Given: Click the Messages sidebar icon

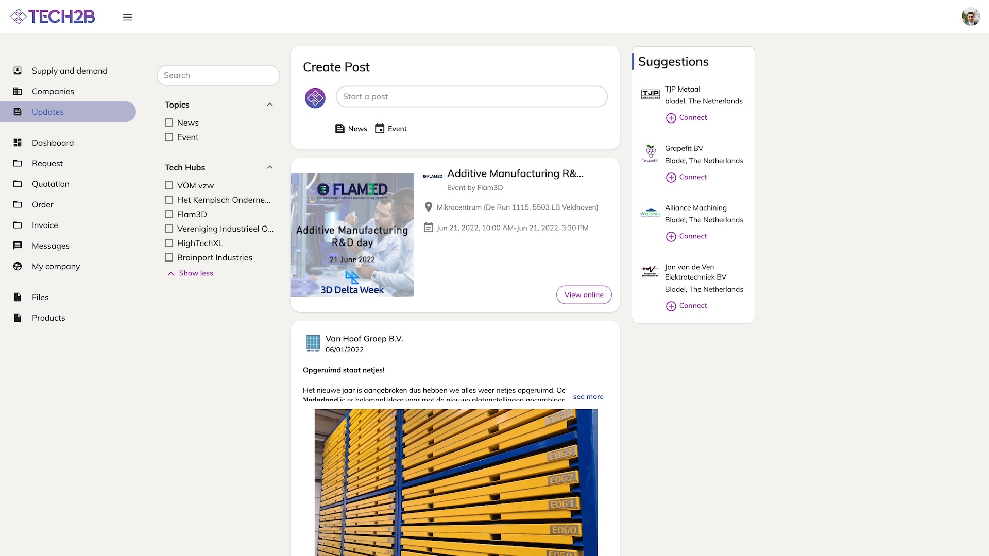Looking at the screenshot, I should [18, 246].
